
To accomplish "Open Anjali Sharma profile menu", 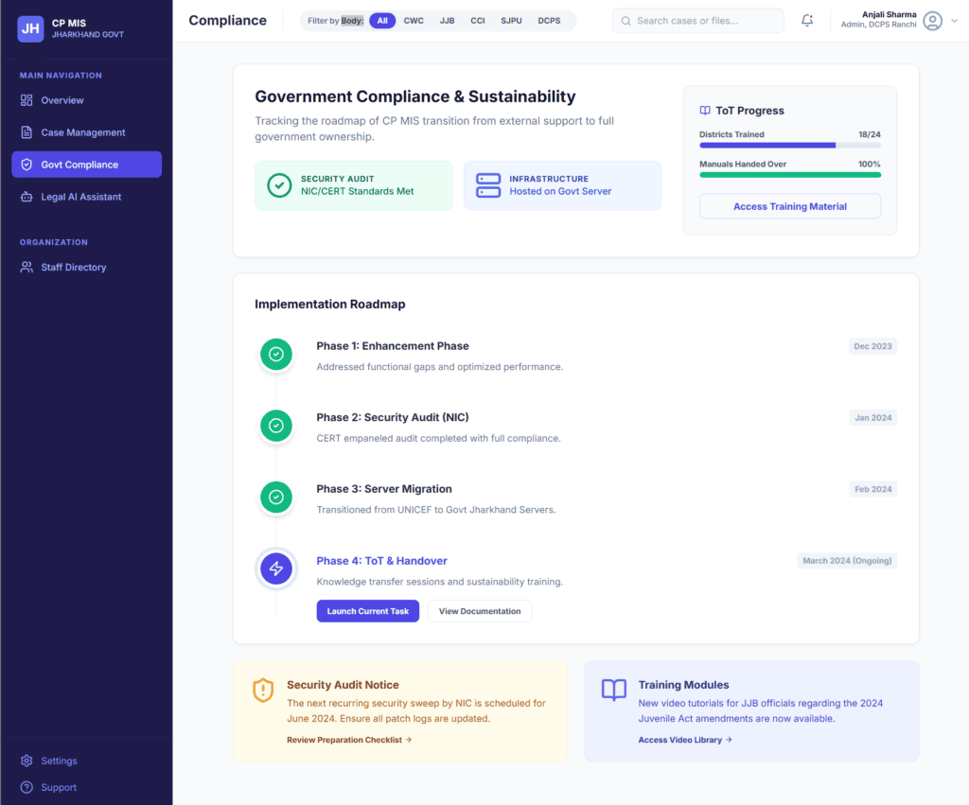I will pos(890,20).
